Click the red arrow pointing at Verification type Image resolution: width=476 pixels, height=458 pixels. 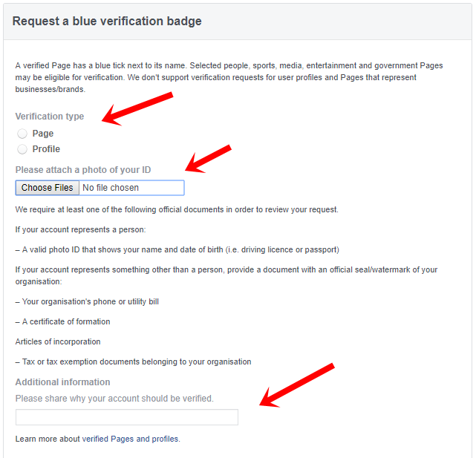pyautogui.click(x=137, y=108)
